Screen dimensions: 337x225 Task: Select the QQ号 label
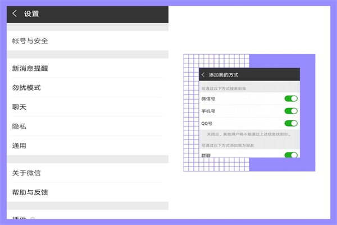click(207, 124)
